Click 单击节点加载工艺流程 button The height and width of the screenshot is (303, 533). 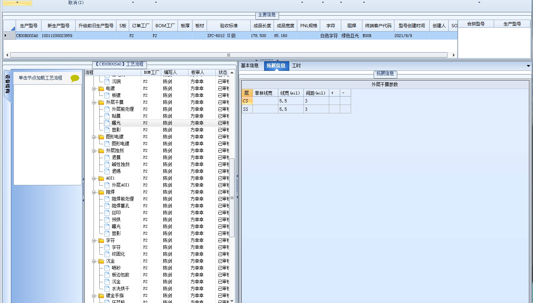point(41,78)
